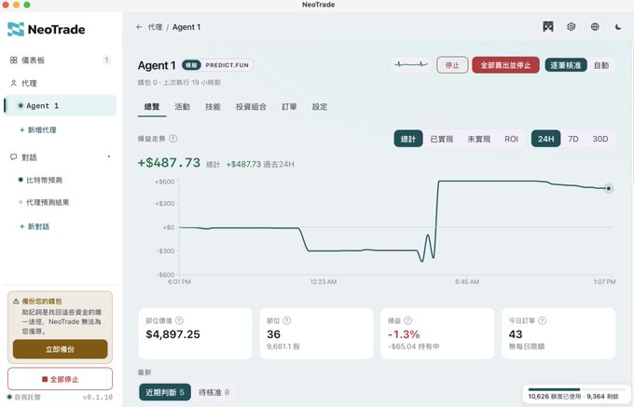
Task: Toggle dark mode moon icon
Action: click(x=618, y=27)
